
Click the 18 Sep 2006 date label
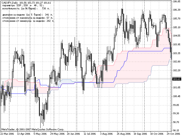point(140,134)
